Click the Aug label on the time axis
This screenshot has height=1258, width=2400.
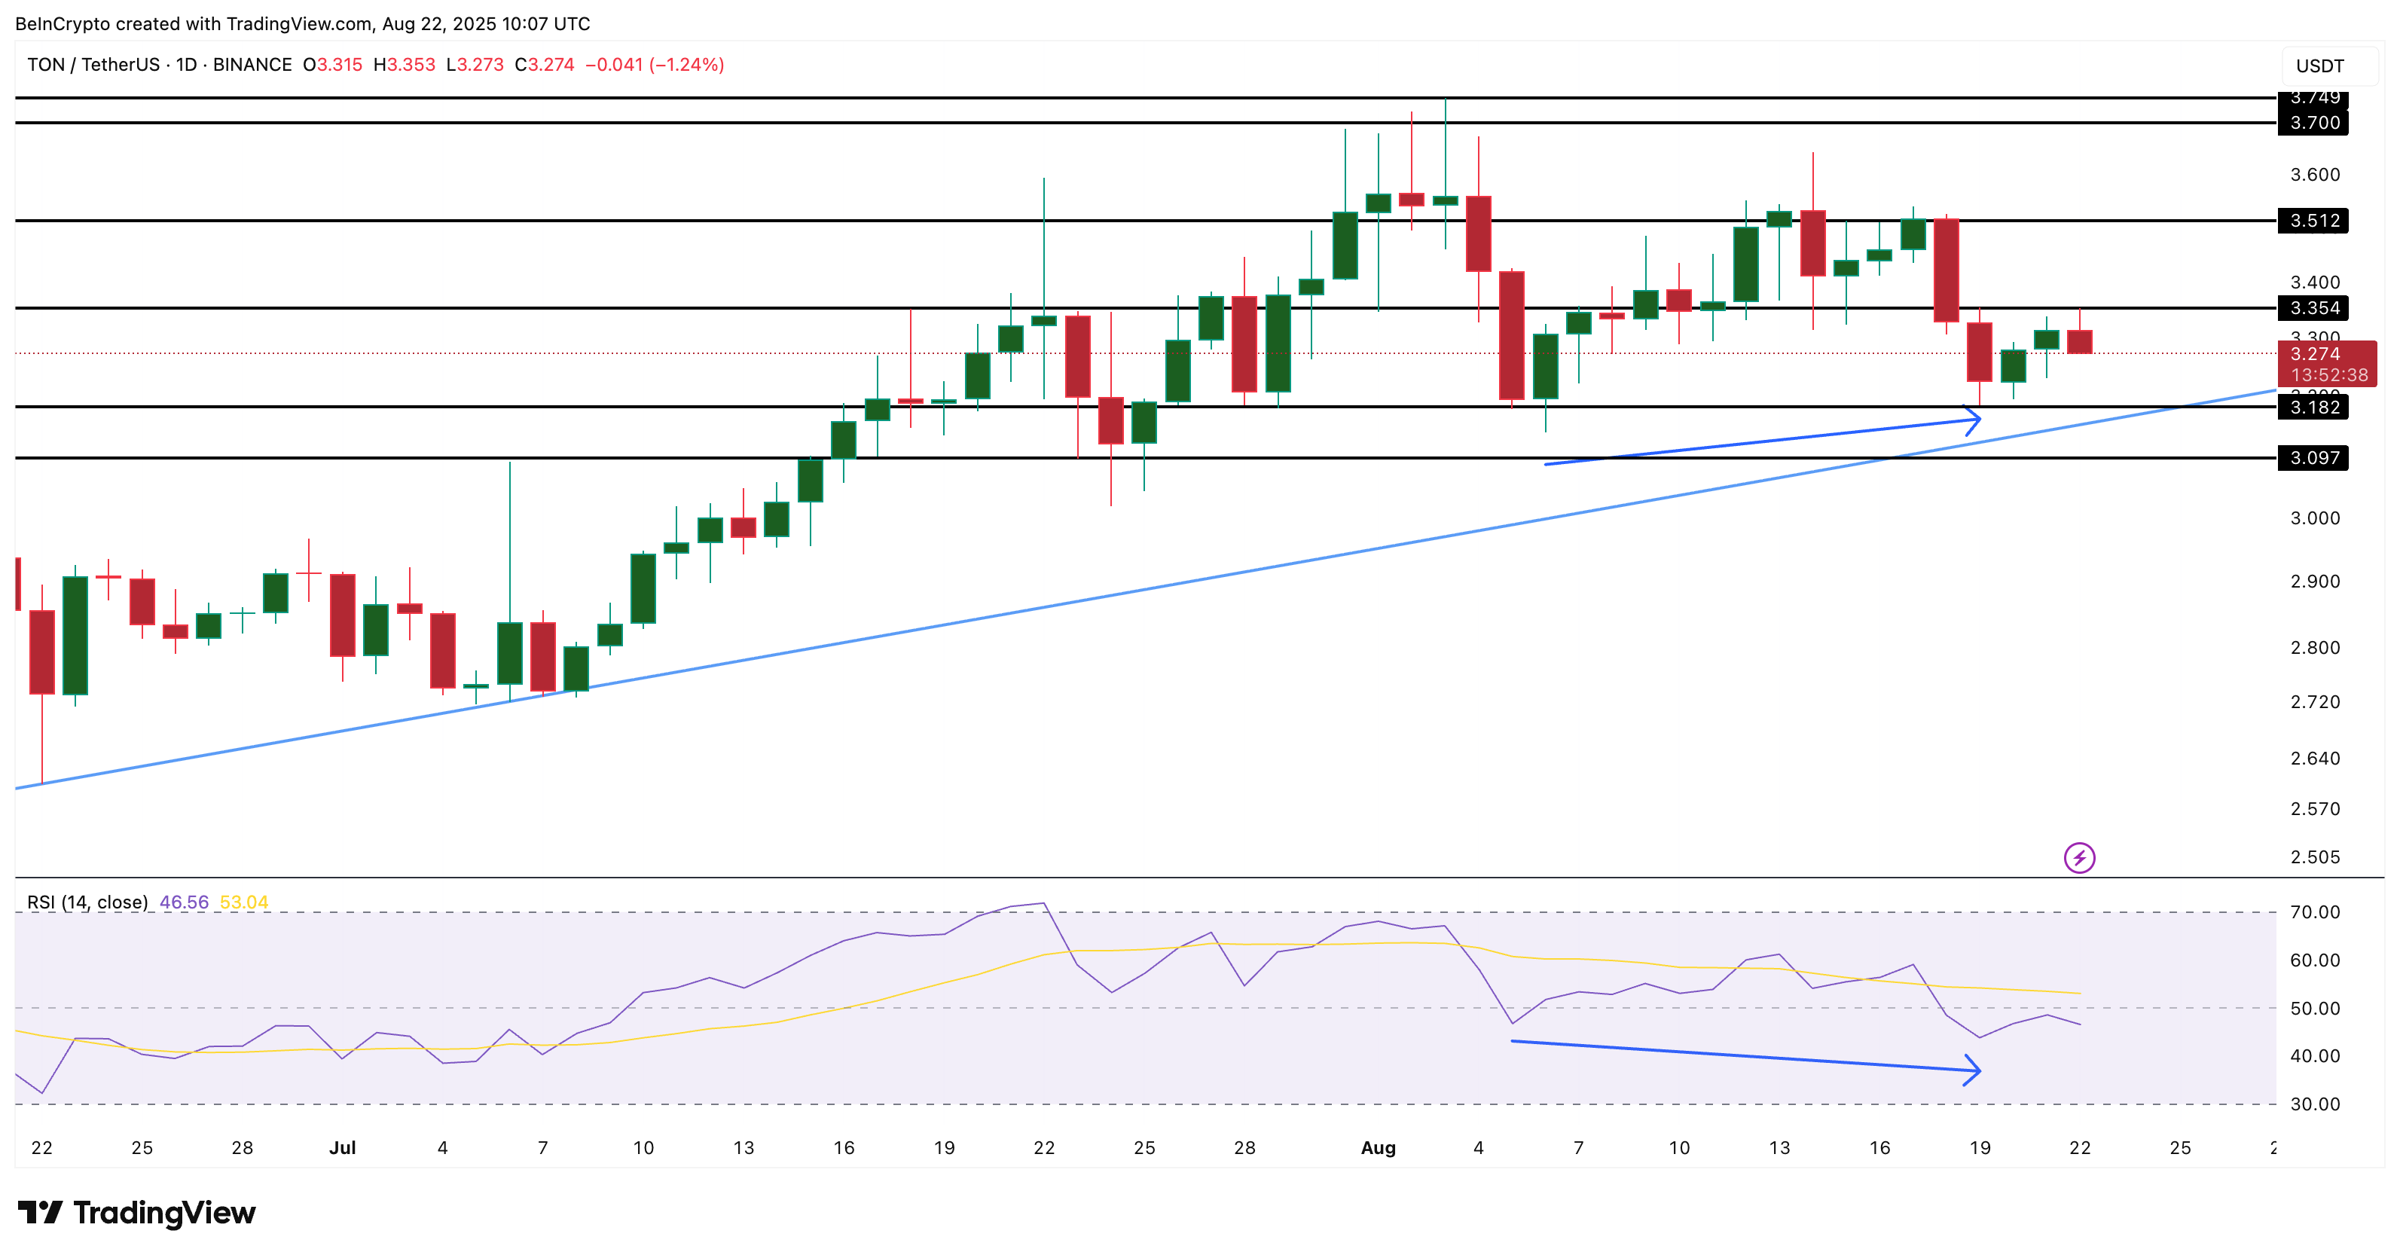tap(1378, 1148)
